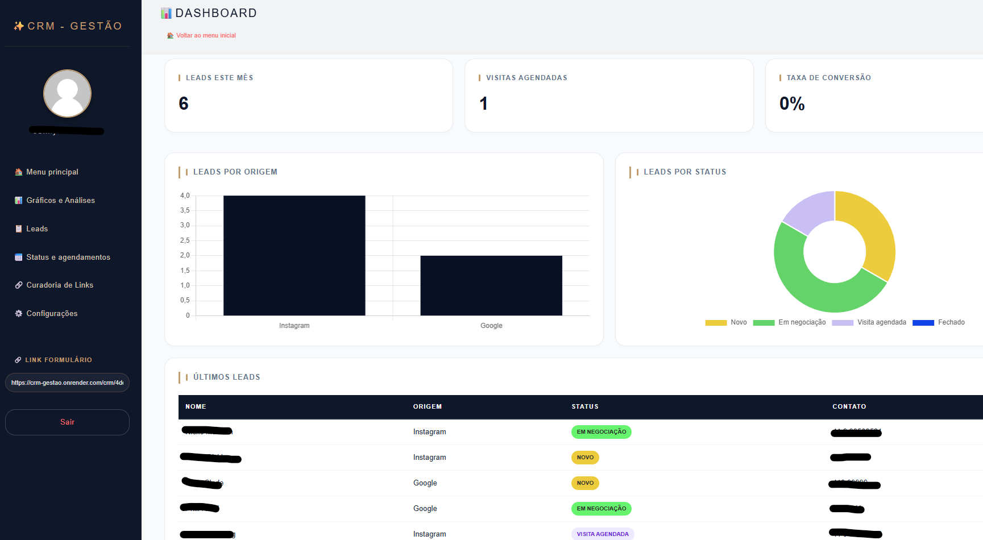Viewport: 983px width, 540px height.
Task: Click the Leads icon in the sidebar
Action: click(x=19, y=229)
